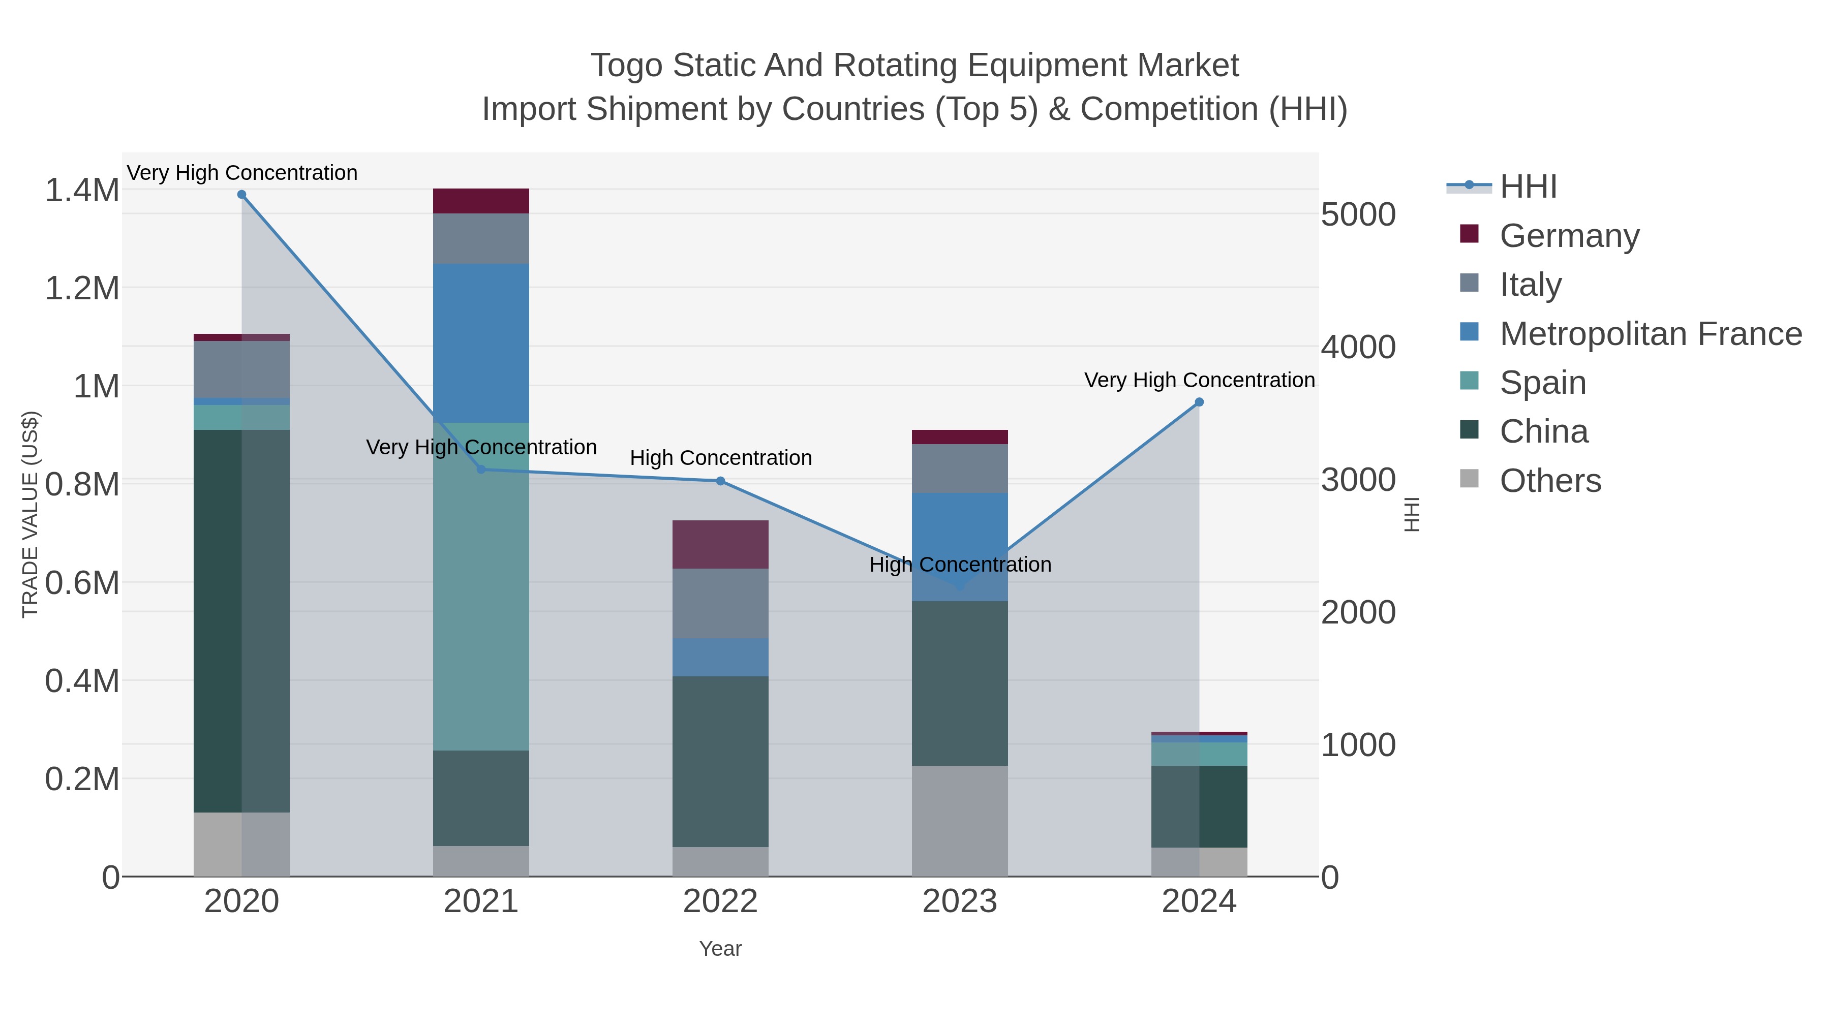Click the Germany color swatch in legend
The width and height of the screenshot is (1830, 1029).
(1469, 234)
